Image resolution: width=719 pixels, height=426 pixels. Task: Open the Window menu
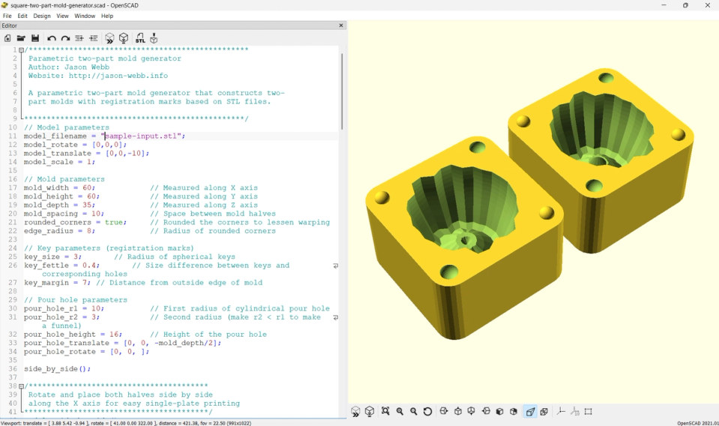point(85,16)
